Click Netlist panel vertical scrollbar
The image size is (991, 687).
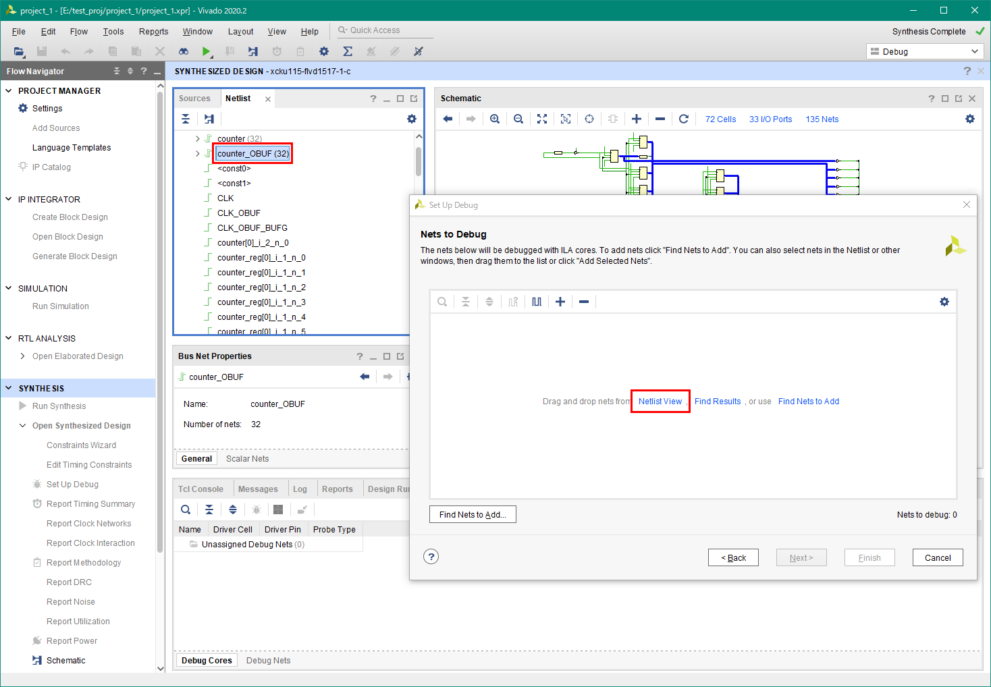tap(419, 161)
